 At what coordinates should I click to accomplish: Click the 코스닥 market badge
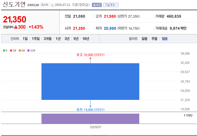point(45,5)
